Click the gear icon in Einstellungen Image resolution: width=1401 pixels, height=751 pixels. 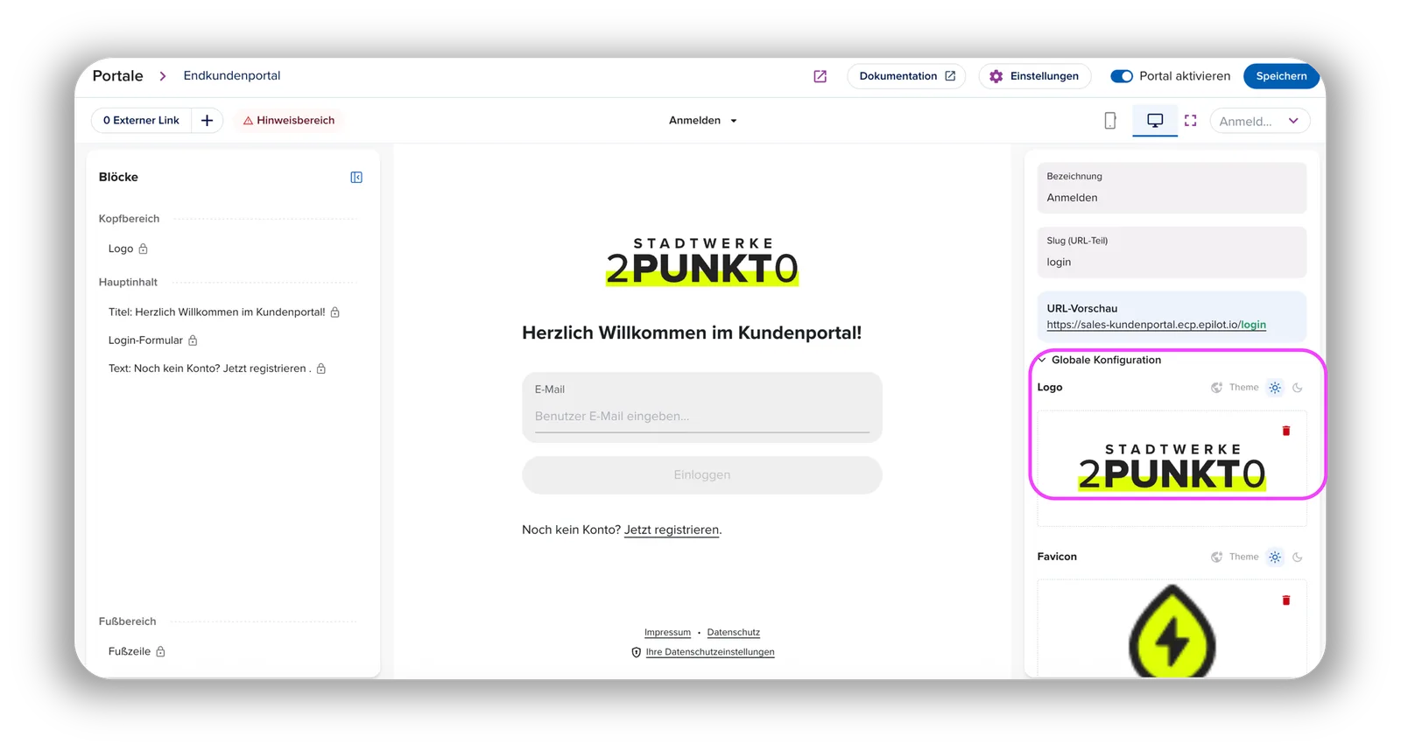(996, 76)
